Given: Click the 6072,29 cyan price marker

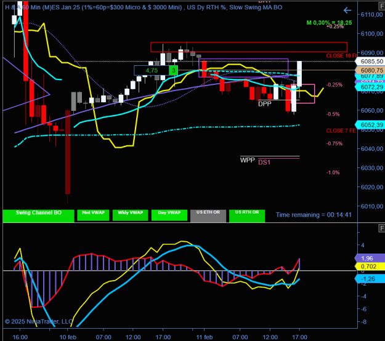Looking at the screenshot, I should (x=371, y=87).
